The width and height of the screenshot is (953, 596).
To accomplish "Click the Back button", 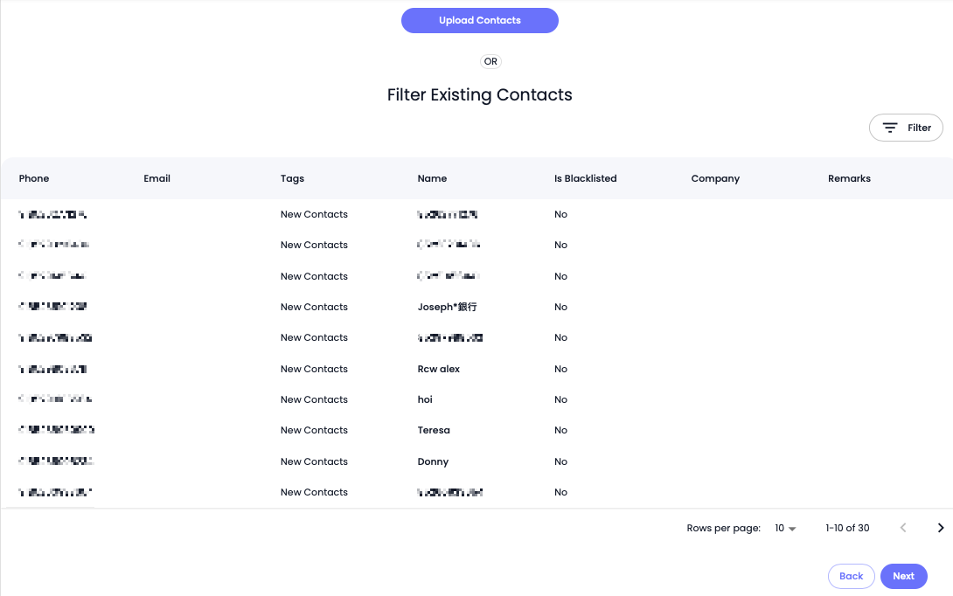I will [851, 576].
